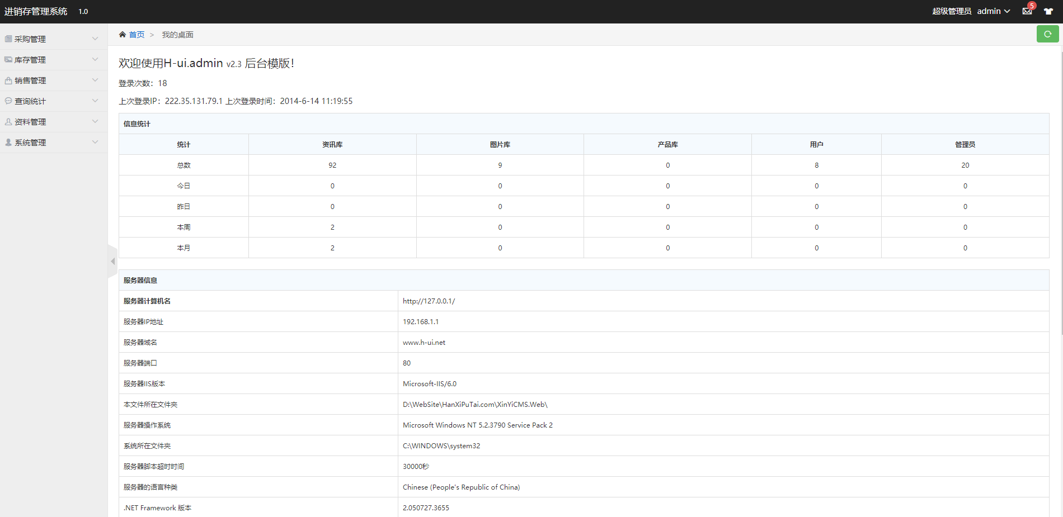The height and width of the screenshot is (517, 1063).
Task: Click the home icon in breadcrumb
Action: [123, 35]
